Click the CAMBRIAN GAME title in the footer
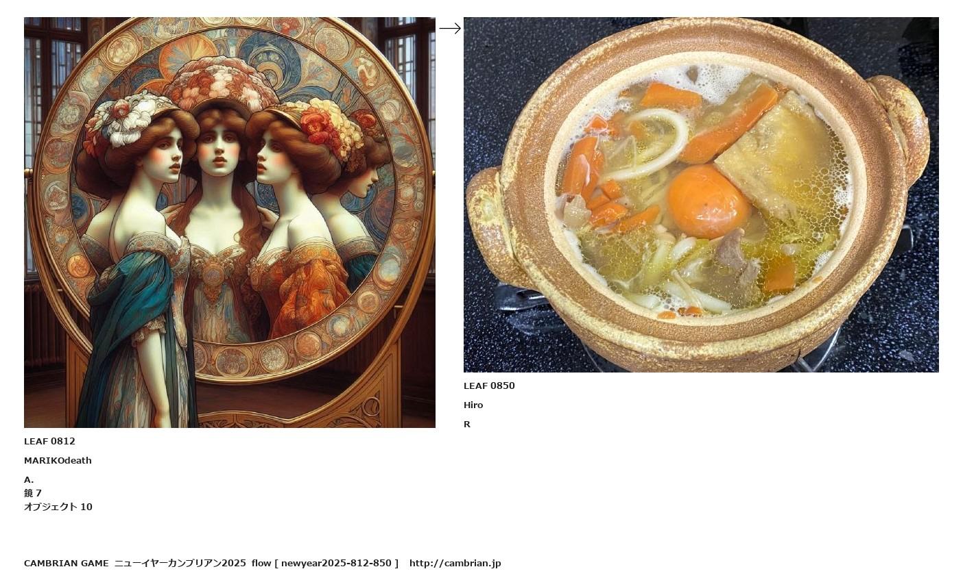The height and width of the screenshot is (580, 963). [67, 563]
